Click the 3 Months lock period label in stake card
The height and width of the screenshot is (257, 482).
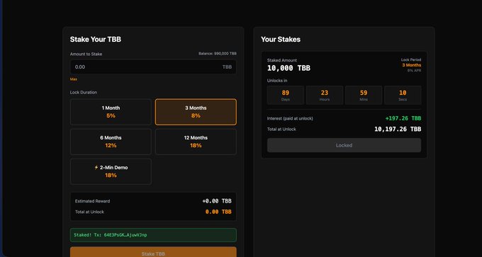pos(412,65)
